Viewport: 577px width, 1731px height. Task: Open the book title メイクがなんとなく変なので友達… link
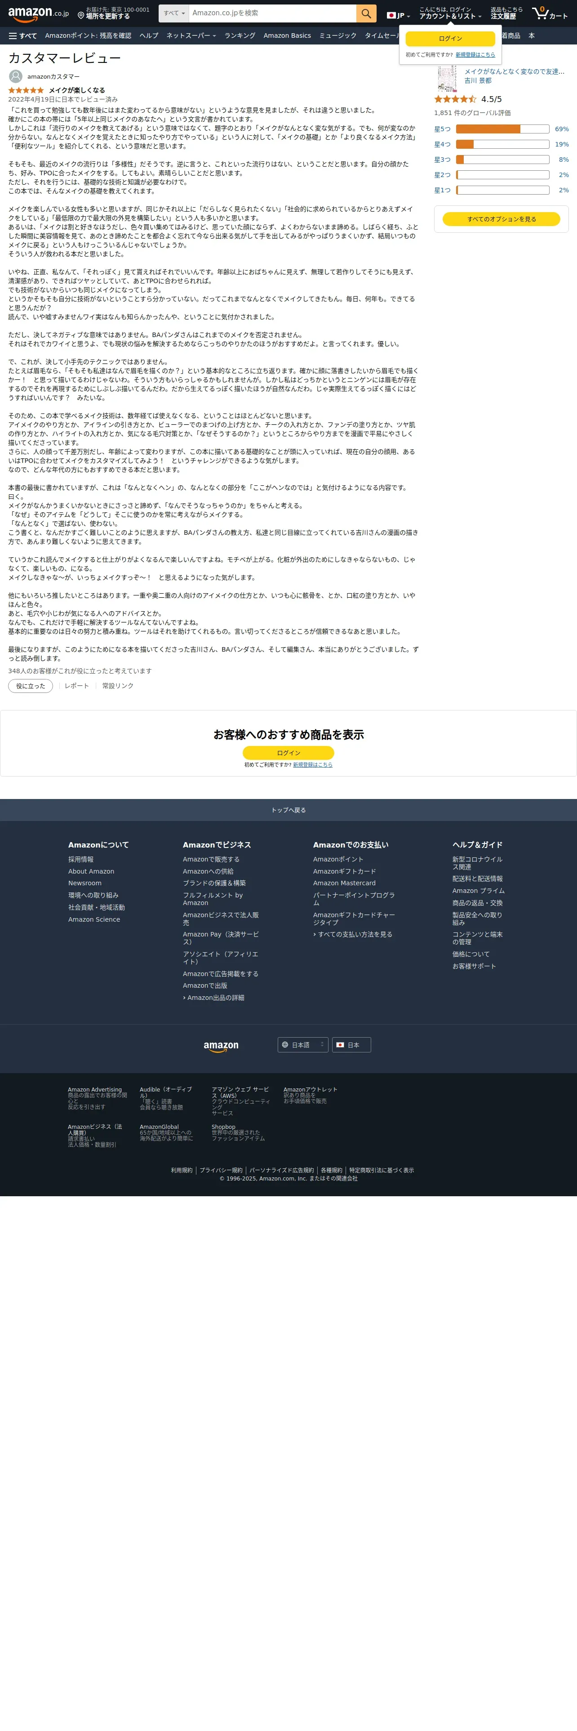pos(514,71)
